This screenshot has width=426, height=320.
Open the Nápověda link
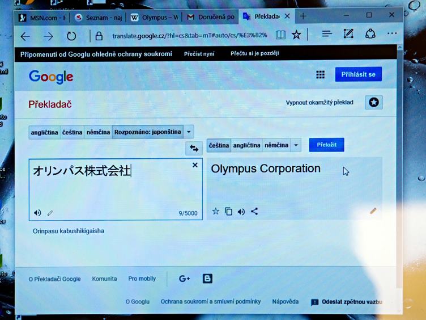[x=286, y=301]
